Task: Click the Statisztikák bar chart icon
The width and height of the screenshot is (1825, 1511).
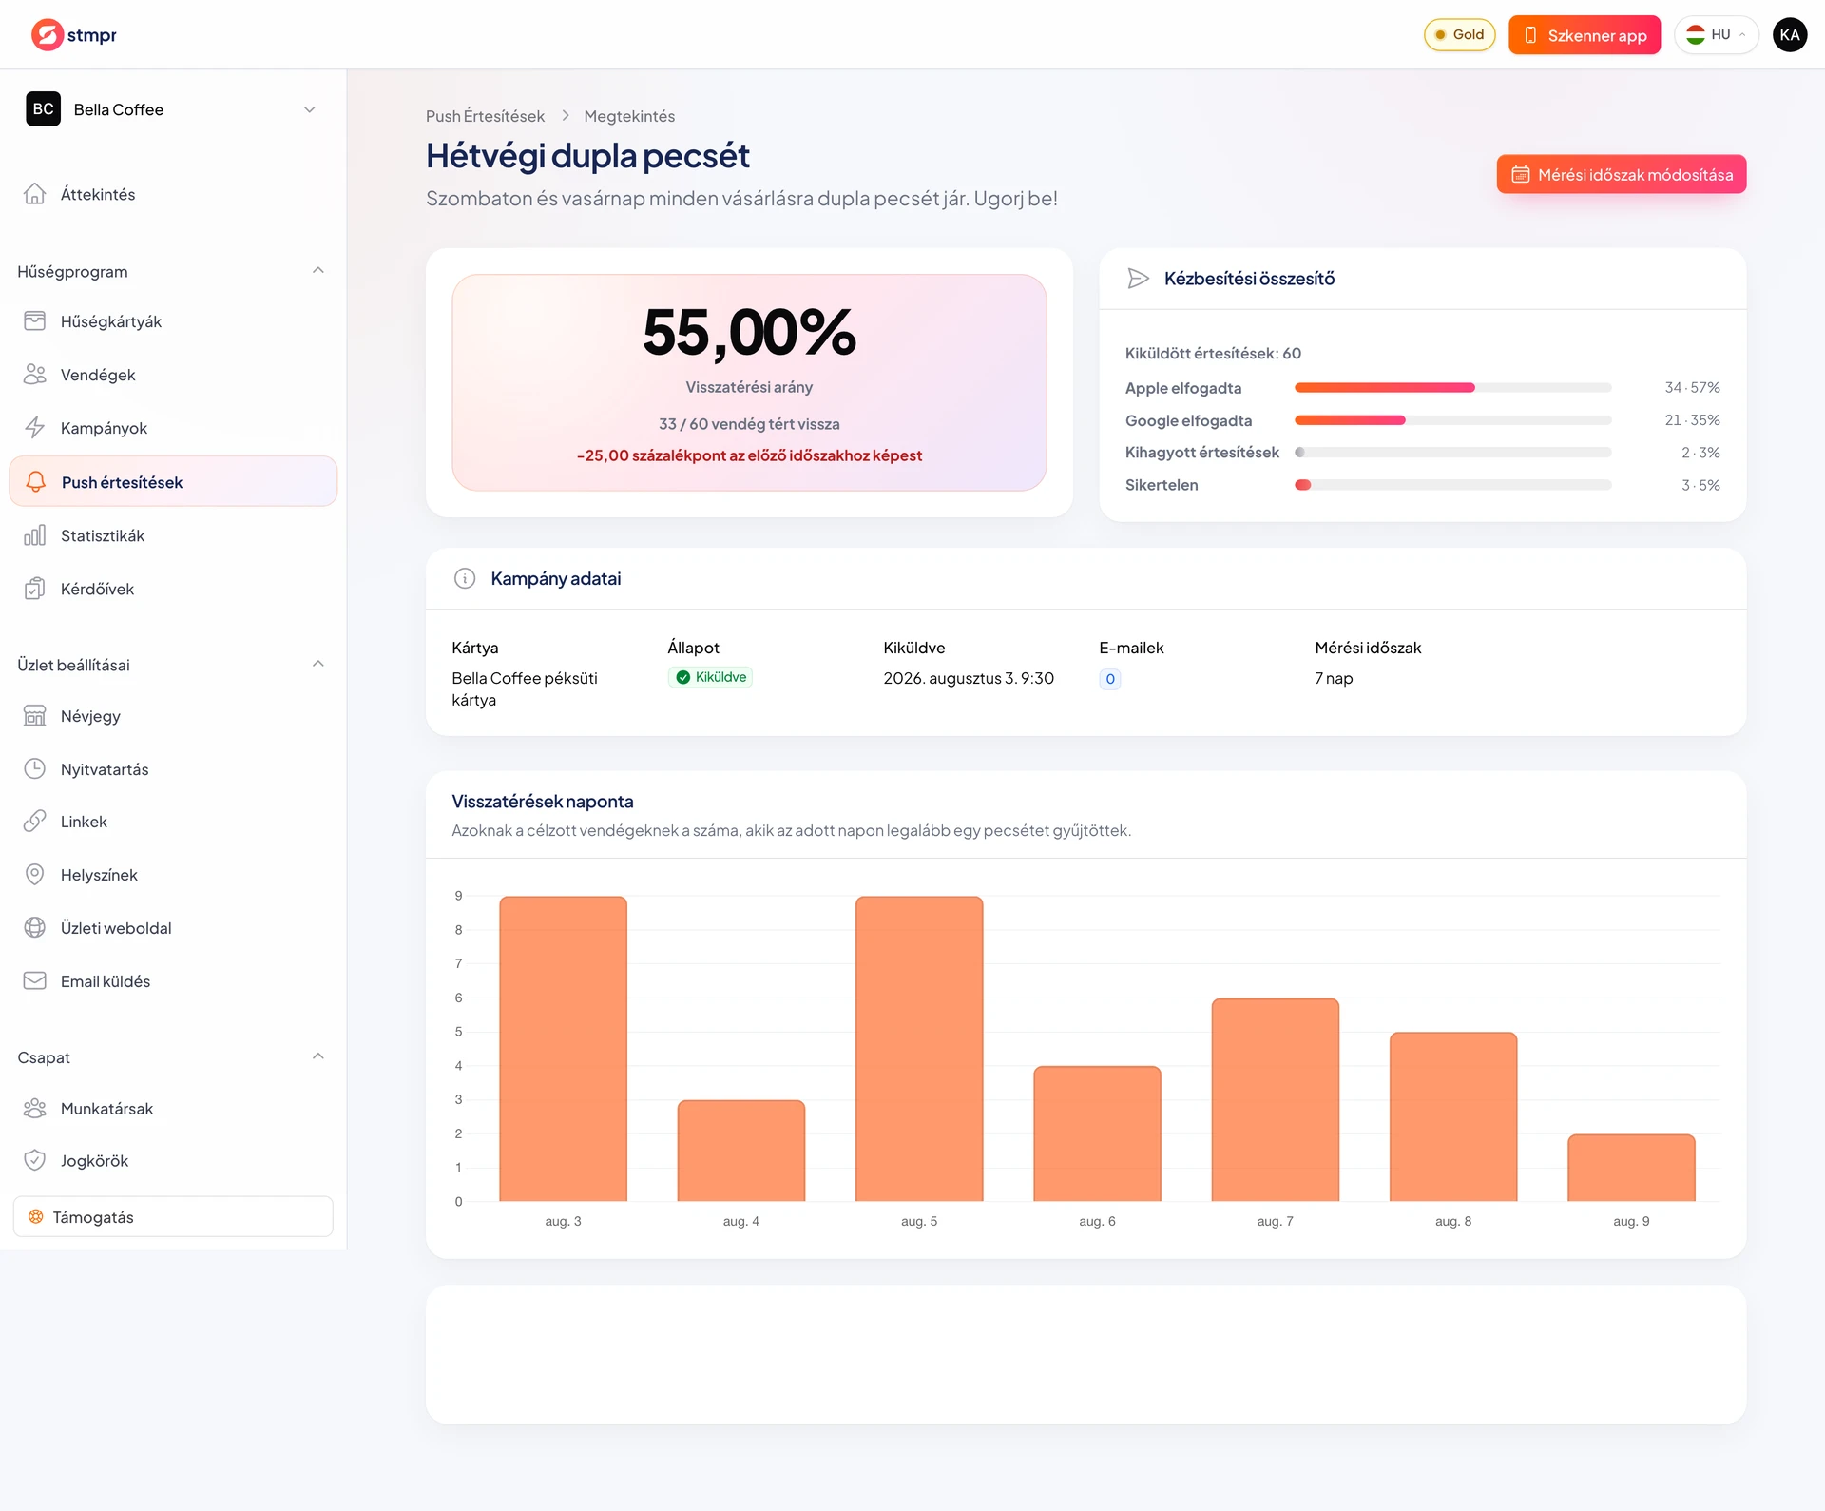Action: [x=35, y=535]
